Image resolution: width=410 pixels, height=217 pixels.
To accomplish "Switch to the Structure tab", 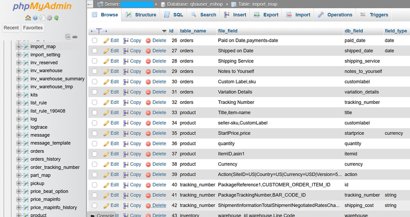I will (140, 15).
